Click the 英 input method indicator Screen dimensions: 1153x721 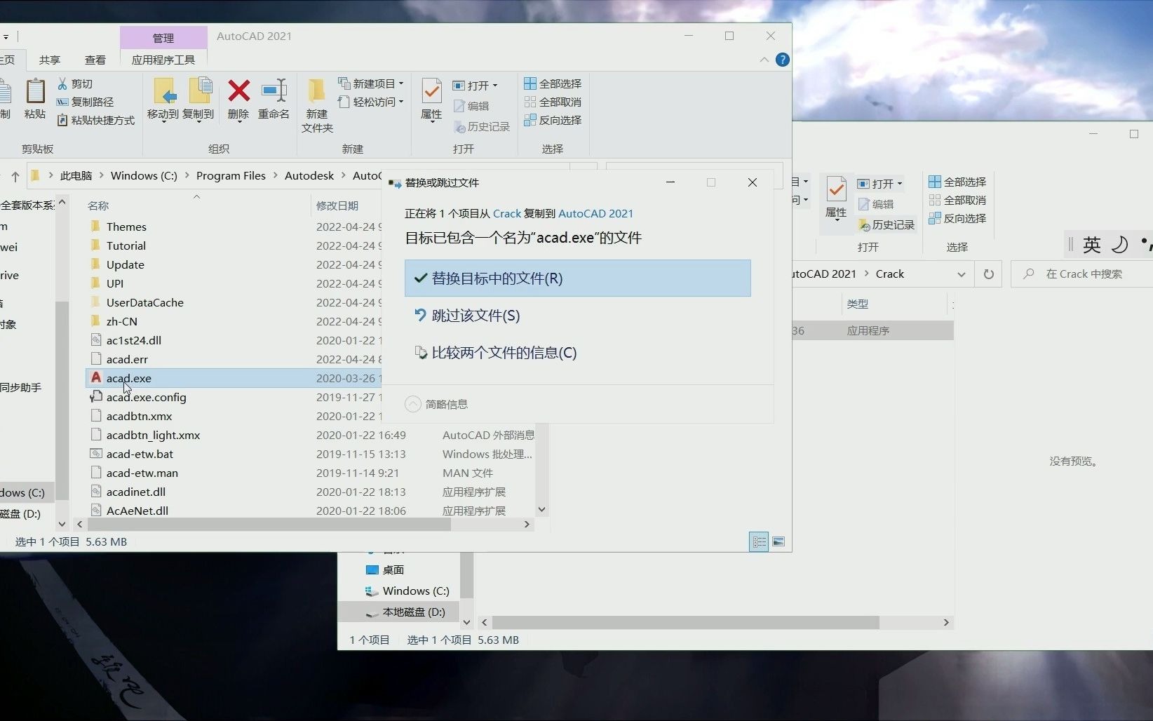[x=1091, y=244]
